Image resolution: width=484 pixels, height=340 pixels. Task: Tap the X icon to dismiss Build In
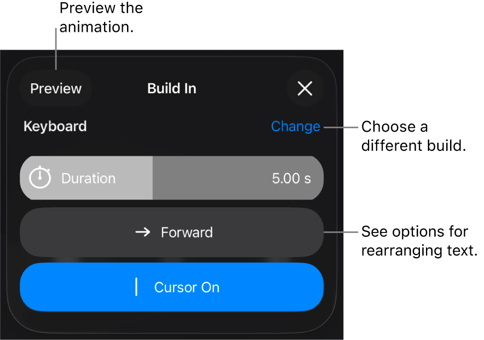tap(305, 88)
